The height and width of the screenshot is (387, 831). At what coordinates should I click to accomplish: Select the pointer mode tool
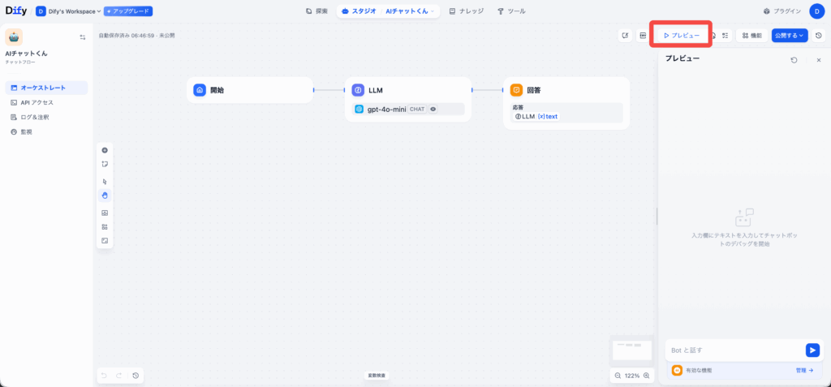(105, 182)
